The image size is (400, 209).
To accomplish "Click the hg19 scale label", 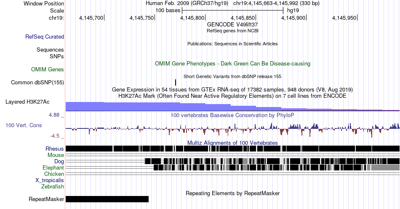I will tap(293, 10).
